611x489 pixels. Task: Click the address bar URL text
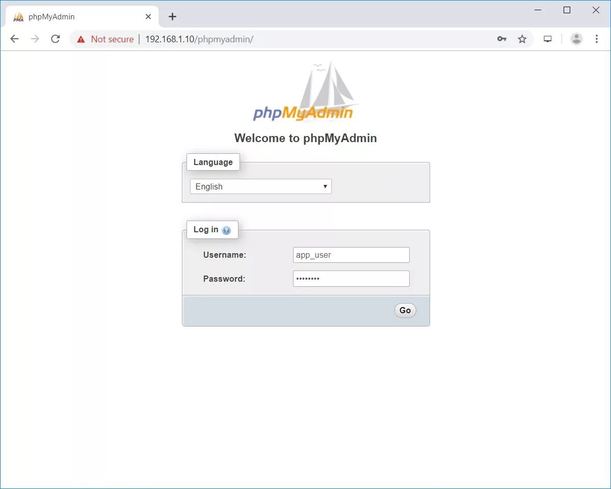(x=199, y=39)
